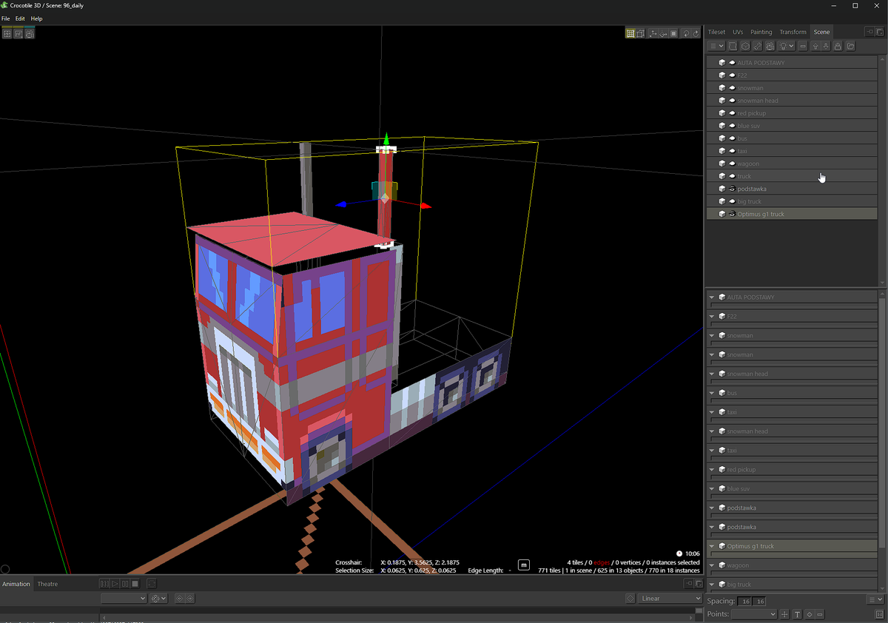The width and height of the screenshot is (888, 623).
Task: Expand the AUTA PODSTAWY instance group
Action: (x=712, y=297)
